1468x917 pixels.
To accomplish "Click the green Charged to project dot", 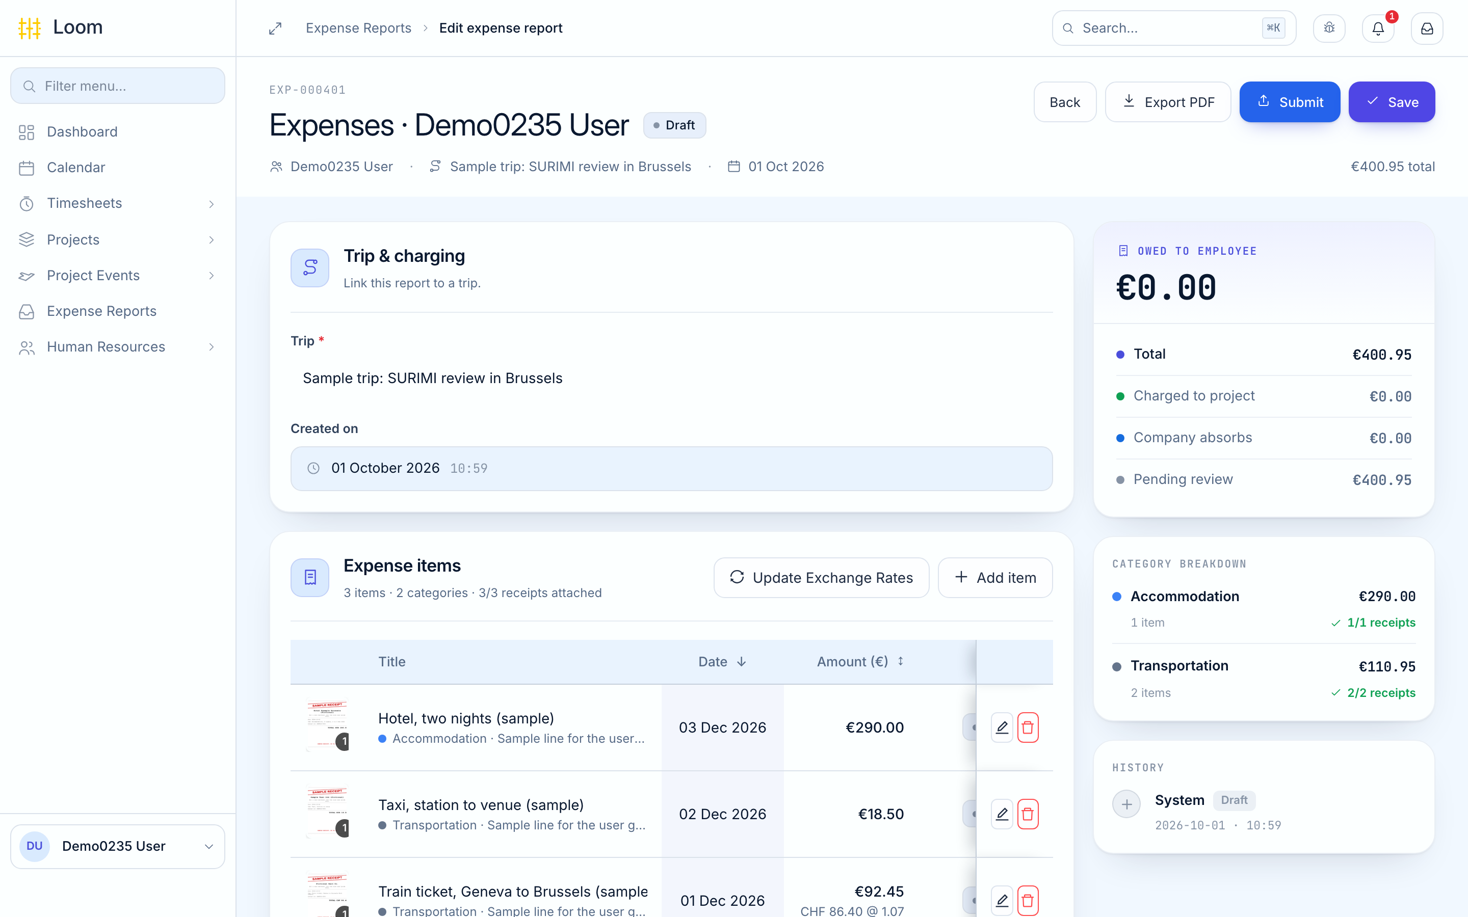I will [1120, 396].
